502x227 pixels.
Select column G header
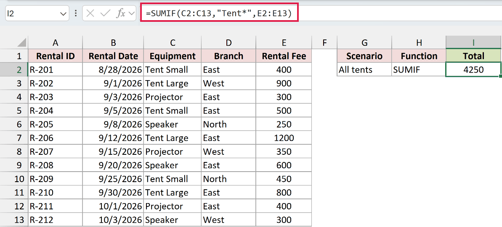click(364, 42)
